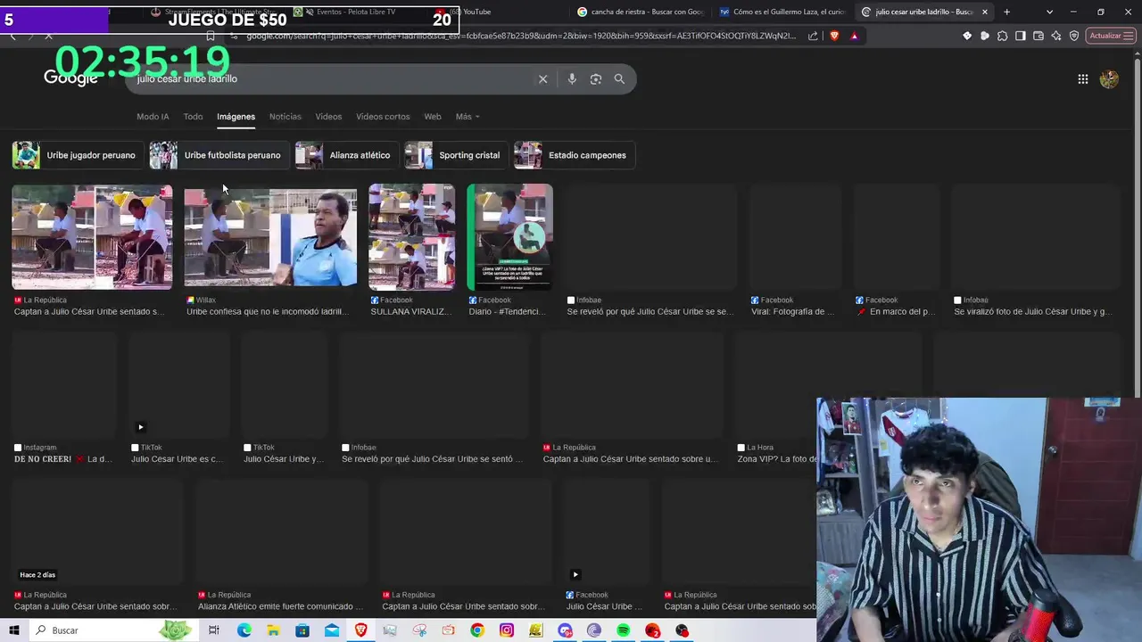
Task: Clear the Google search box text
Action: [542, 78]
